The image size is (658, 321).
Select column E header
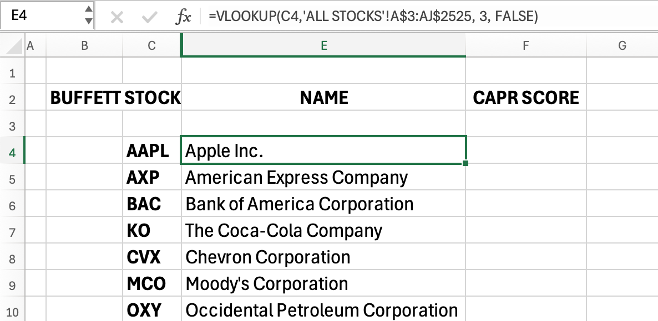[x=323, y=46]
